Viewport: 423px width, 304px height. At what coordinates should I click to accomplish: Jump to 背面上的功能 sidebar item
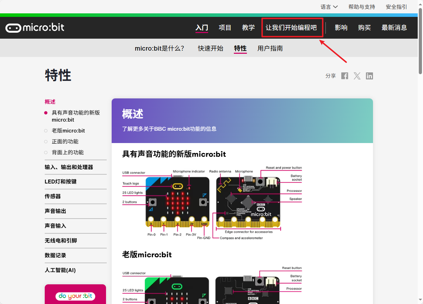click(x=68, y=153)
